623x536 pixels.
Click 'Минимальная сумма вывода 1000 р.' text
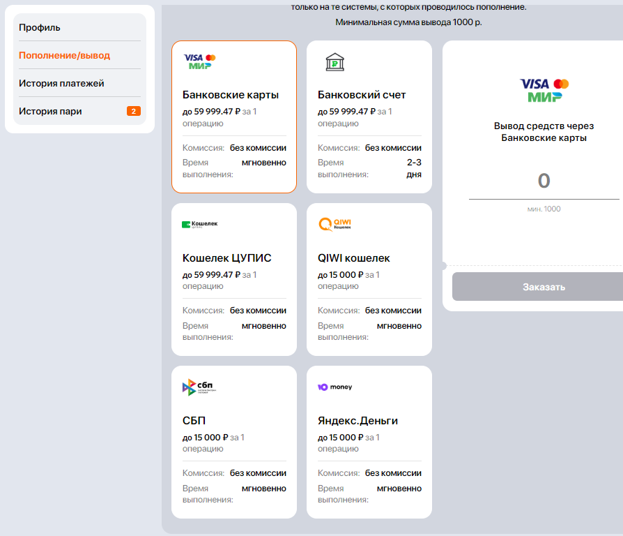408,22
